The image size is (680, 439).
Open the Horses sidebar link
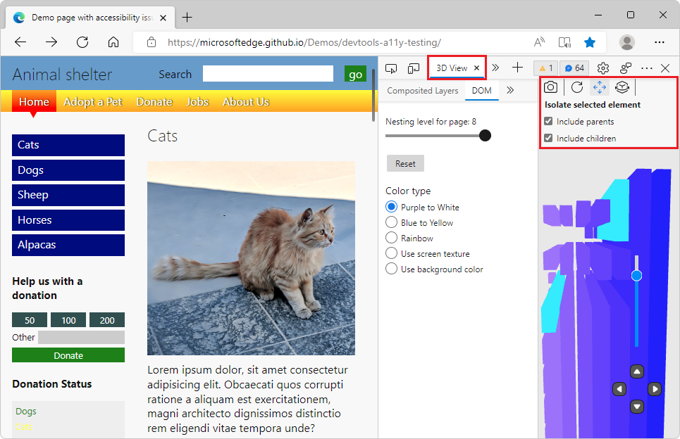point(68,220)
